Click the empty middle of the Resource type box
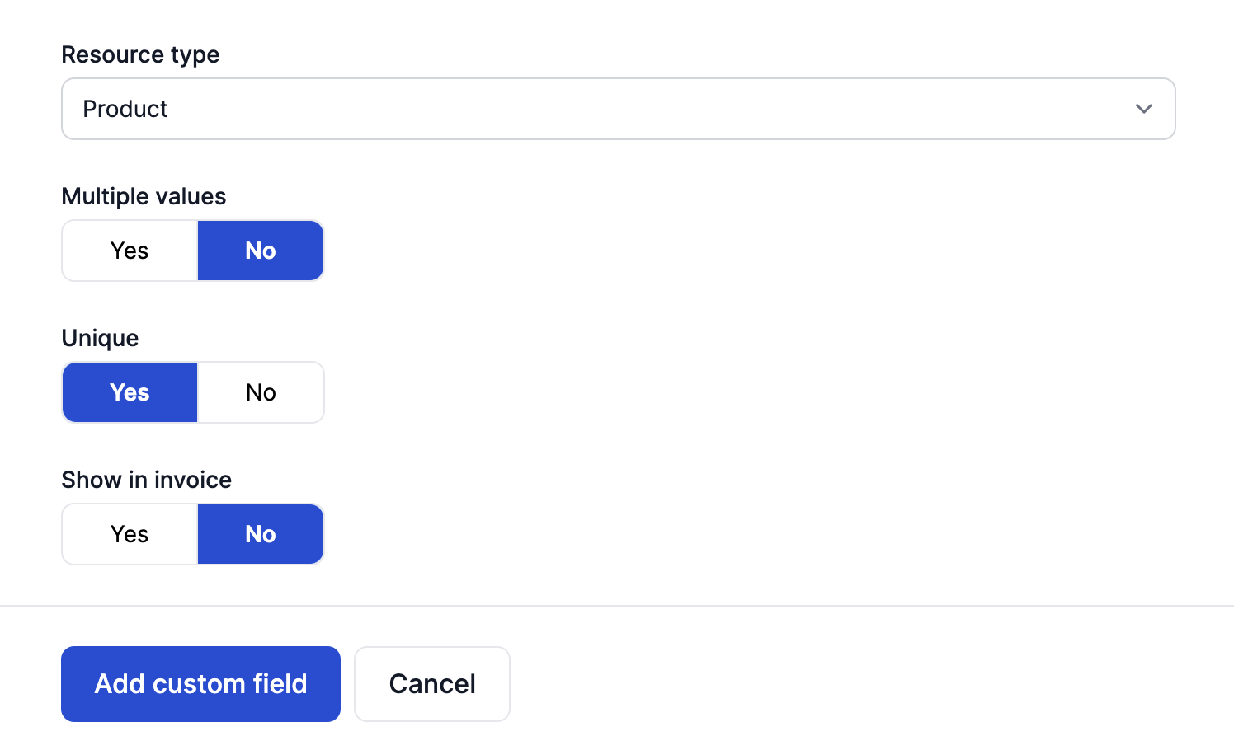The image size is (1234, 750). (x=619, y=109)
